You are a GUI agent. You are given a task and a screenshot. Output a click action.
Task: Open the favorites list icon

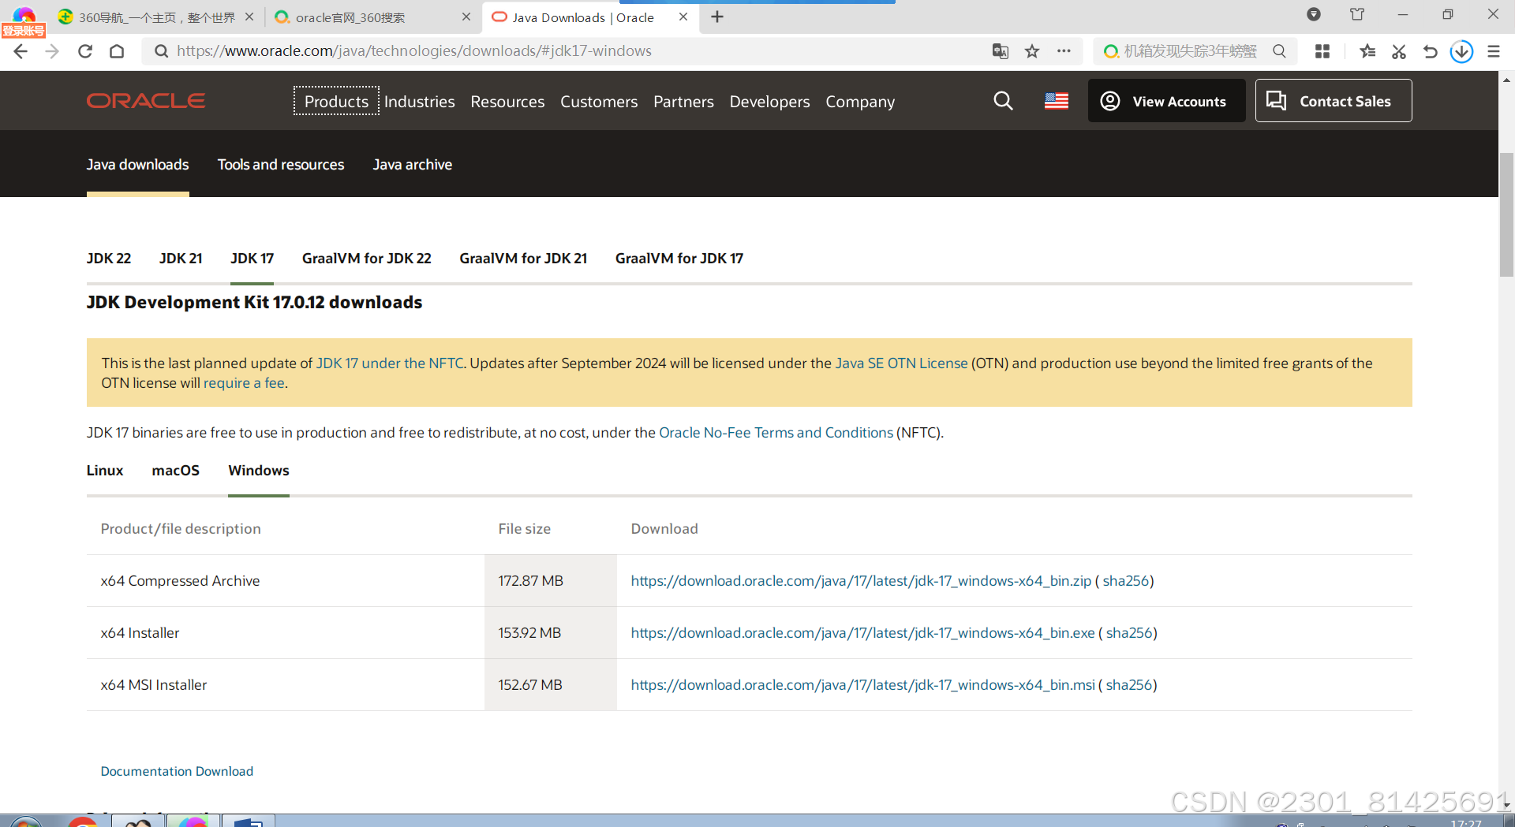pos(1367,51)
